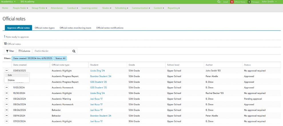Switch to Official notes types tab
This screenshot has width=283, height=126.
tap(45, 28)
